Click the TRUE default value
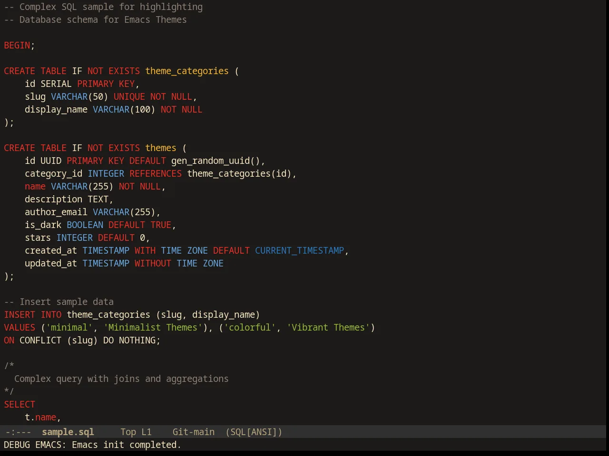 tap(161, 225)
